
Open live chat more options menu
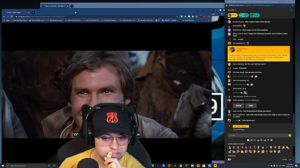click(x=292, y=10)
